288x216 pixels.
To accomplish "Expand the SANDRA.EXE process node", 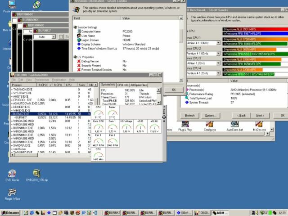I will [x=12, y=145].
